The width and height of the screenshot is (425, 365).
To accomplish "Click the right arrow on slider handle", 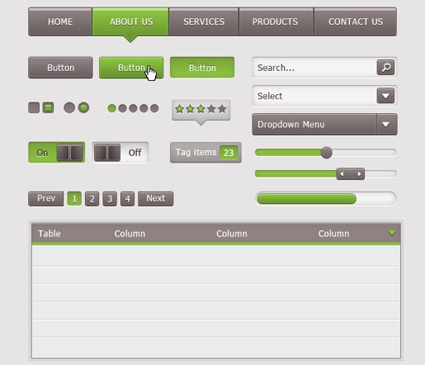I will click(x=359, y=174).
